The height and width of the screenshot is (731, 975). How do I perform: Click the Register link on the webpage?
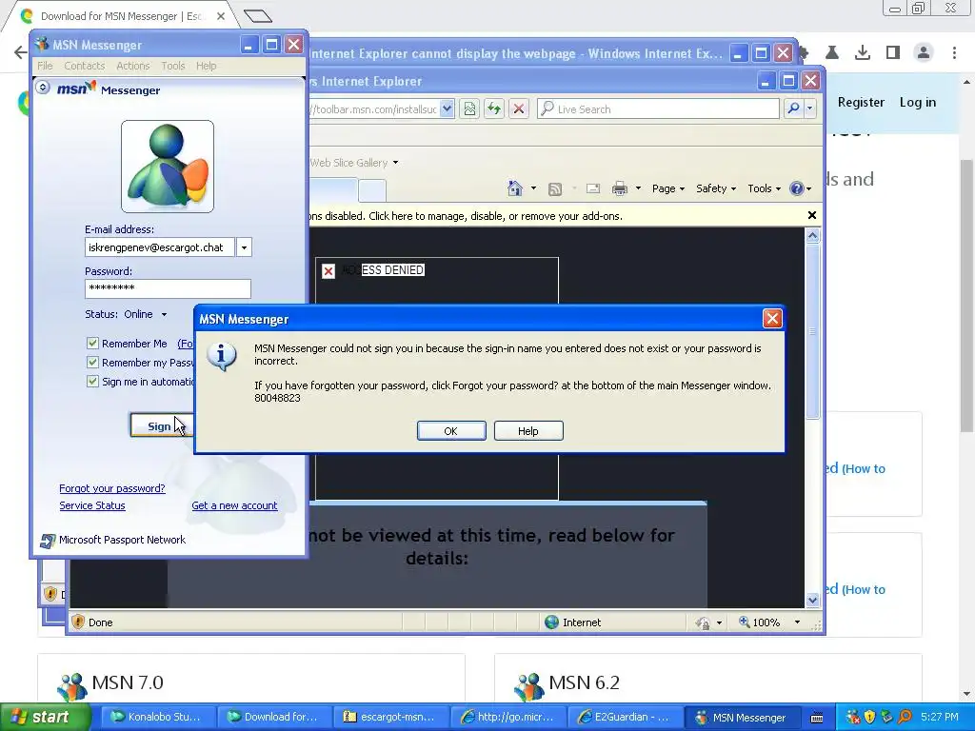click(x=861, y=102)
